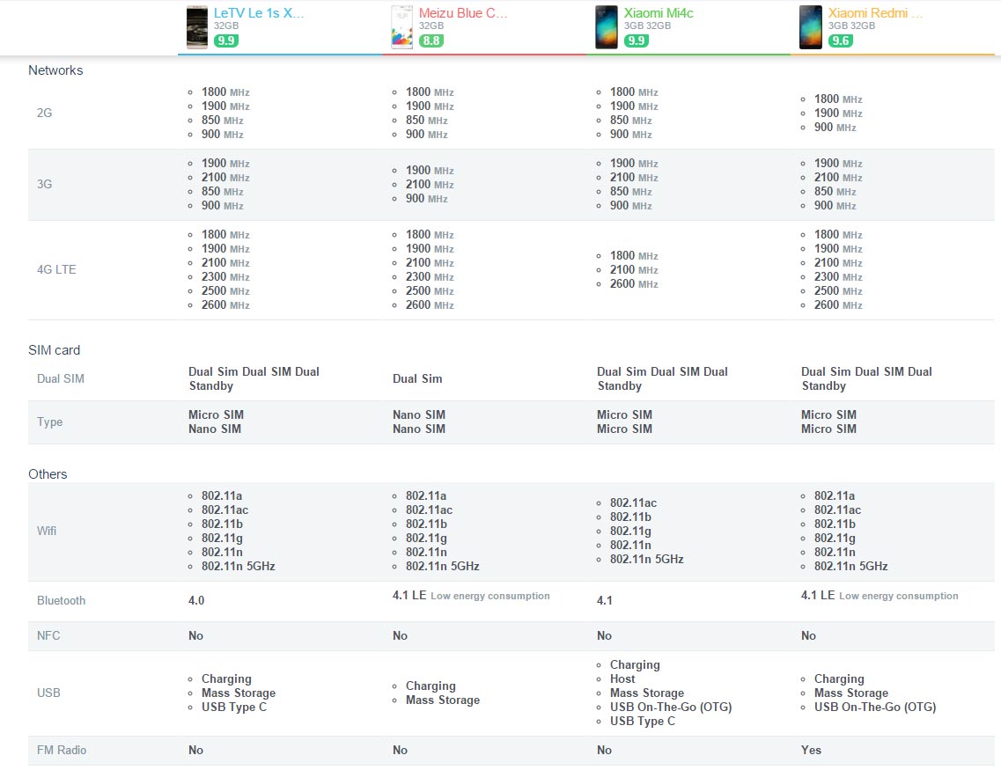This screenshot has width=1001, height=770.
Task: Click the Xiaomi Redmi phone image
Action: [x=810, y=26]
